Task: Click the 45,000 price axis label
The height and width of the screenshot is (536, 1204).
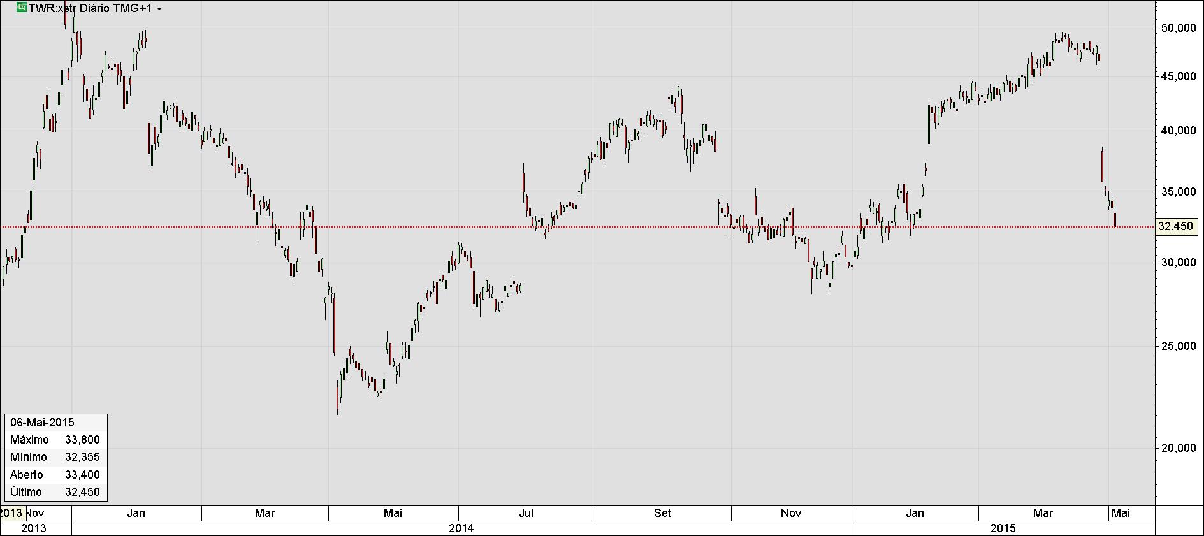Action: click(1179, 76)
